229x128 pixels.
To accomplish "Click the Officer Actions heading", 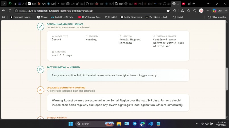I will tap(57, 118).
